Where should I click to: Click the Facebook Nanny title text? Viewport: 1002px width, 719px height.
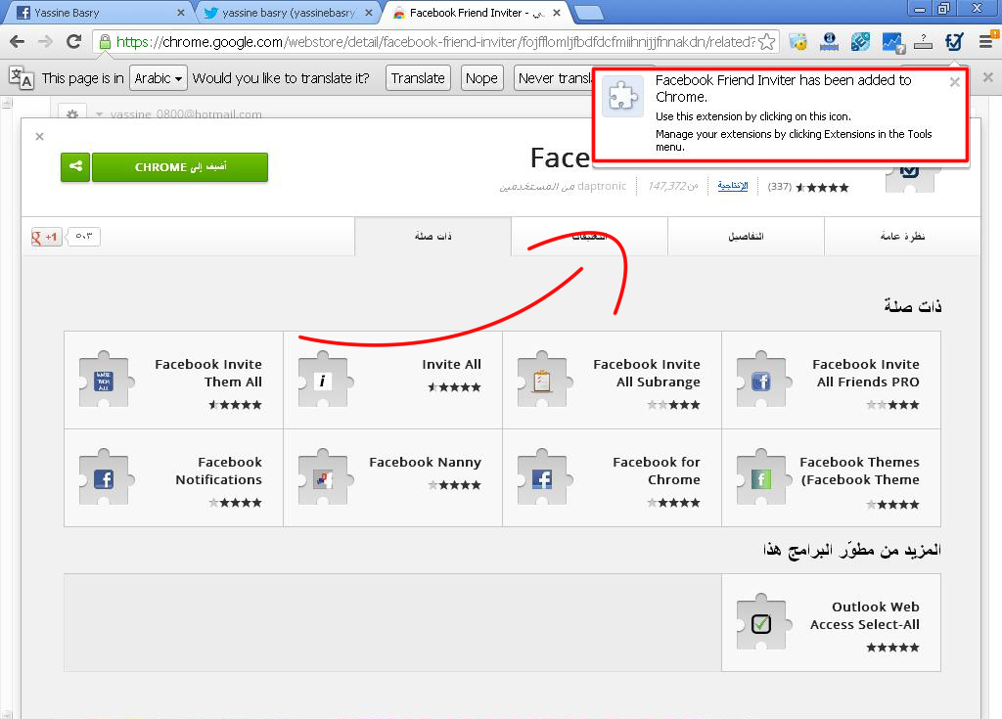pyautogui.click(x=425, y=462)
